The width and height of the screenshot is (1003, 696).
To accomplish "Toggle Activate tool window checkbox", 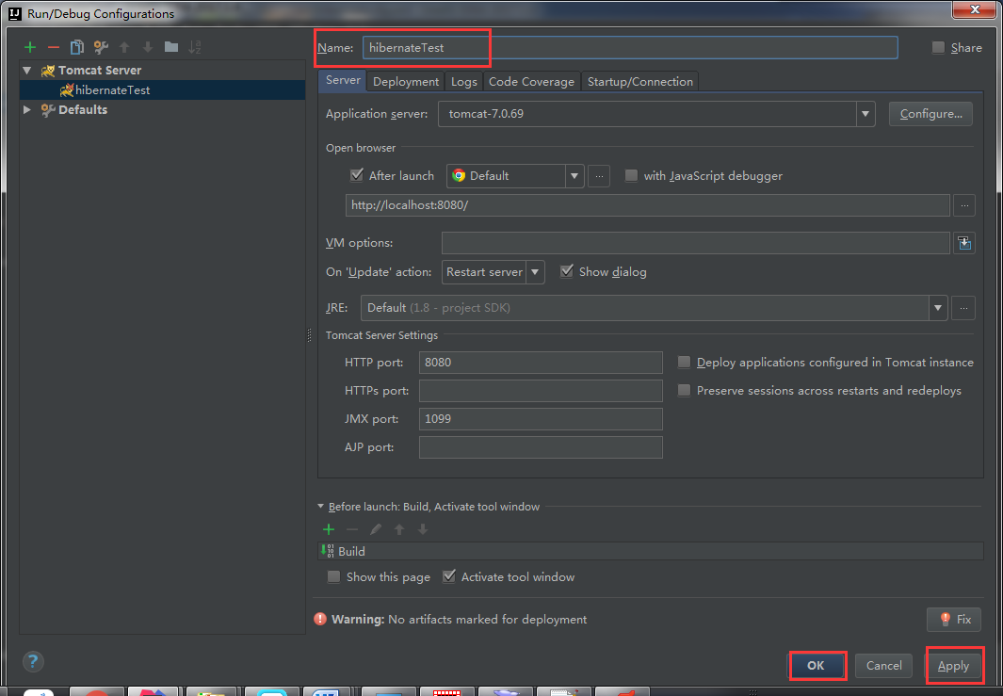I will point(449,576).
